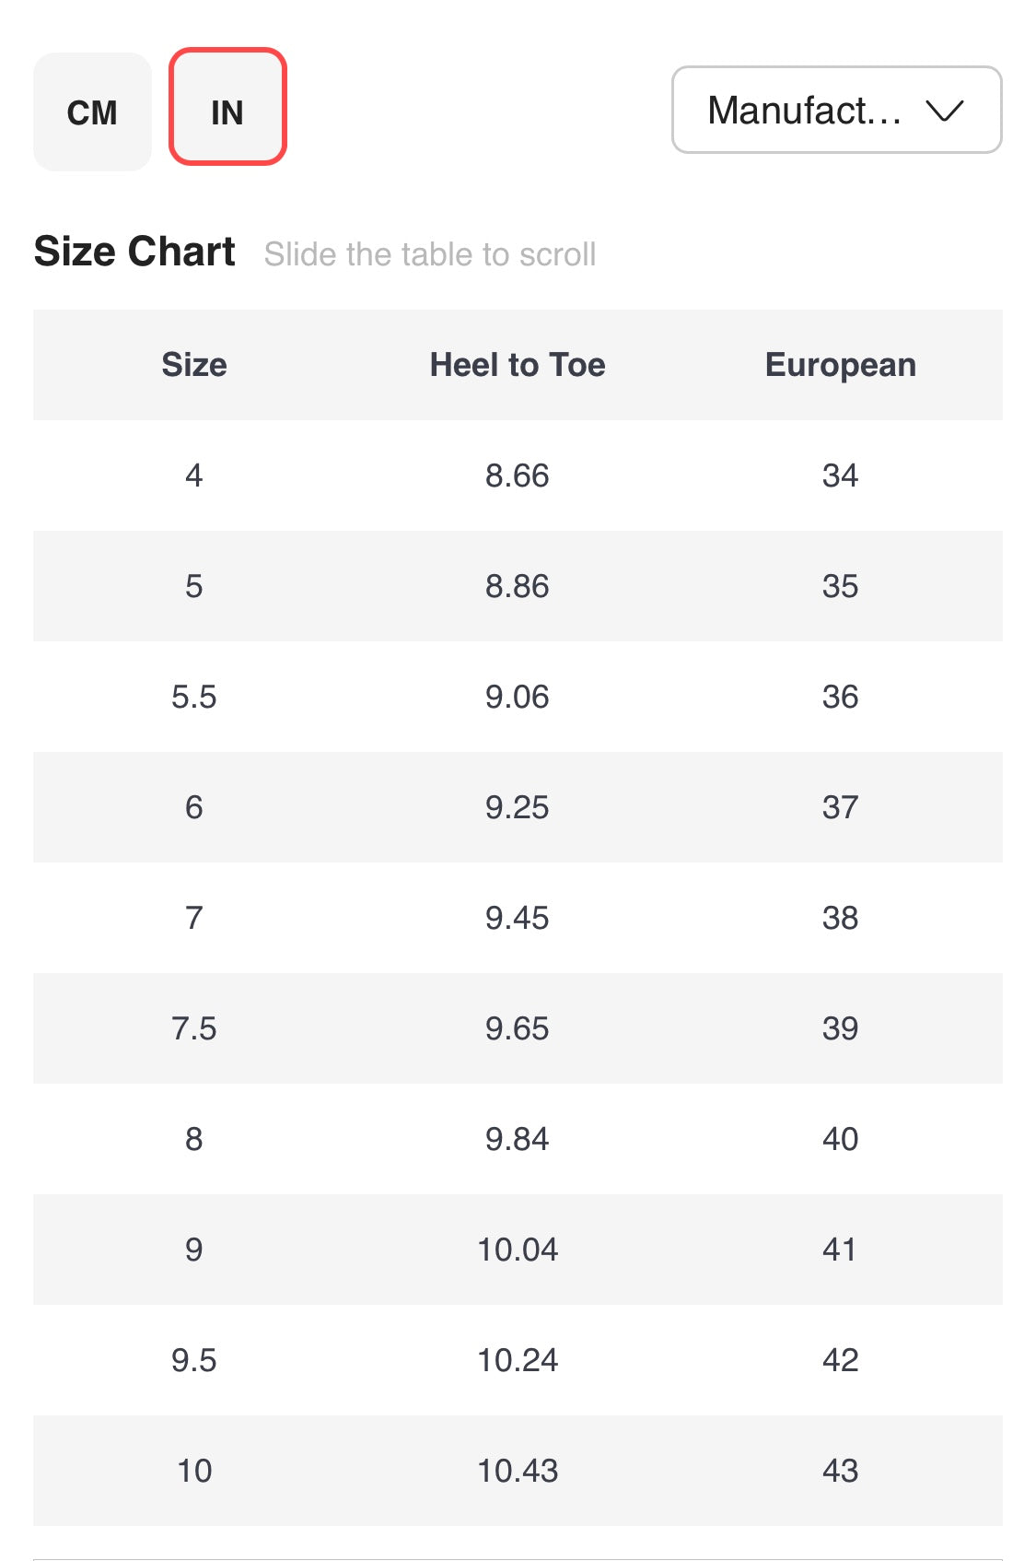This screenshot has width=1036, height=1561.
Task: Click the Size column header
Action: (194, 365)
